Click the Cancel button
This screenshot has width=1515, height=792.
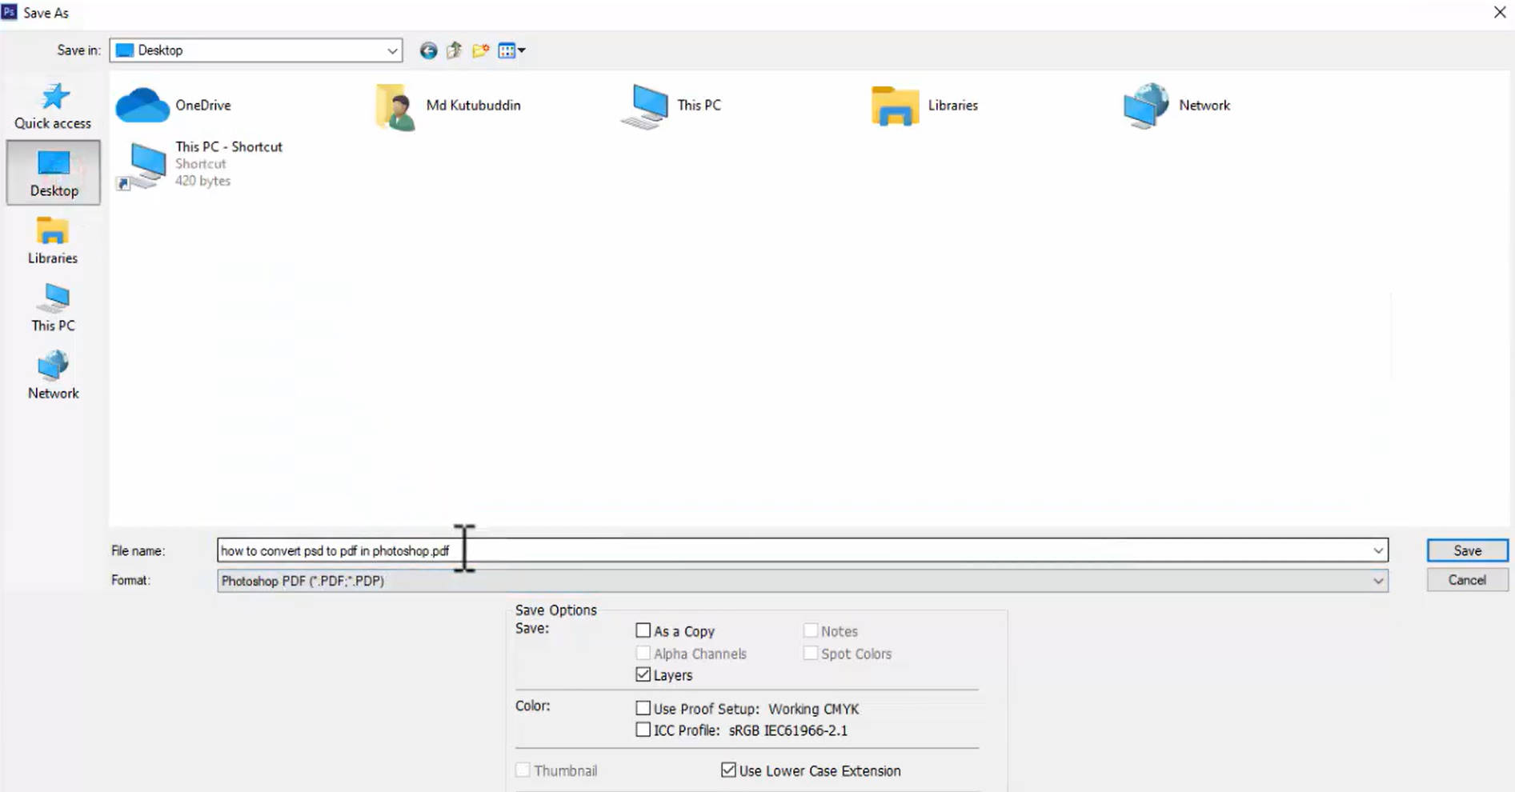[x=1467, y=580]
